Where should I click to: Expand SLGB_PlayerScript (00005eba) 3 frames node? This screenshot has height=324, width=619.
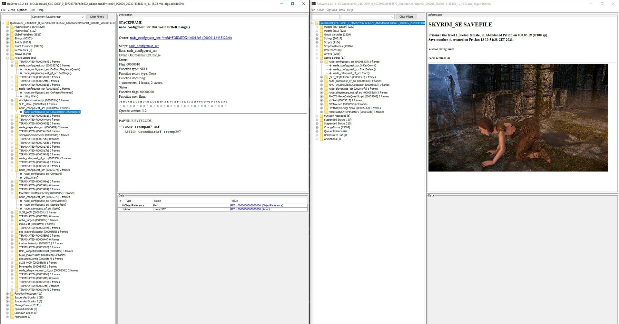(x=12, y=255)
